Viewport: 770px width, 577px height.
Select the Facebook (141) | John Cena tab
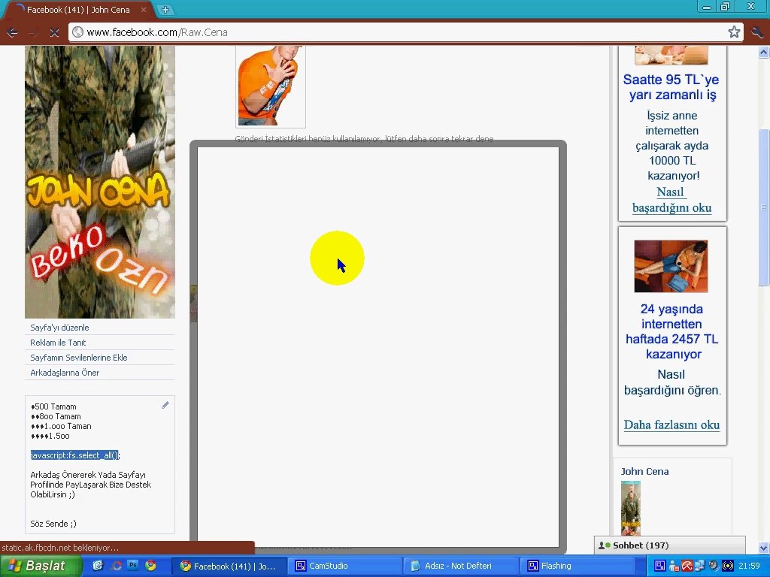click(x=78, y=9)
